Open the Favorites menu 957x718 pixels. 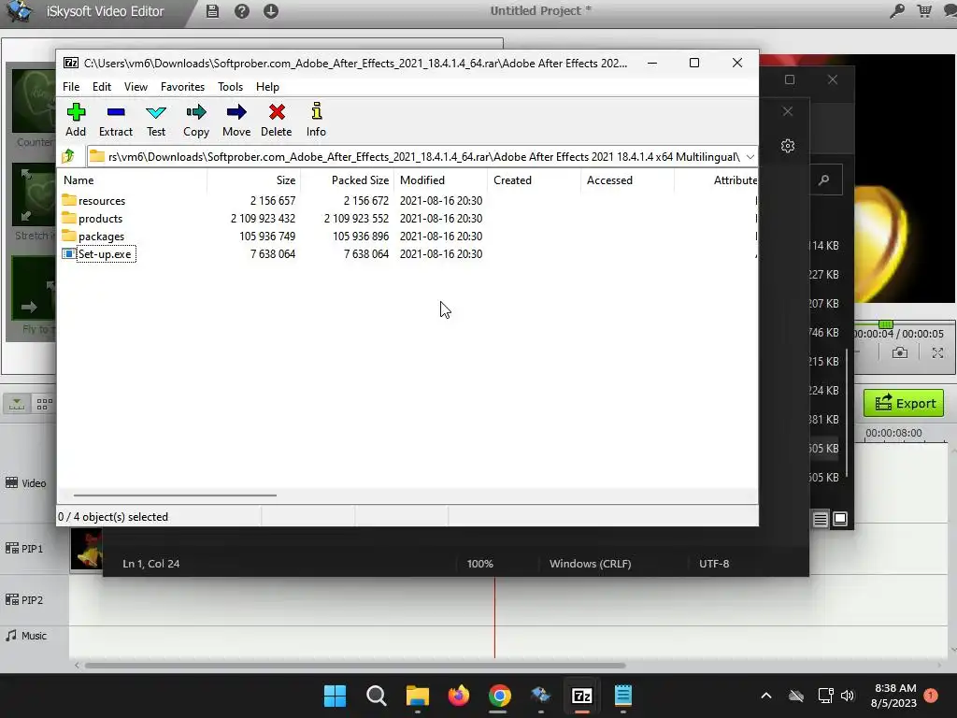point(182,87)
